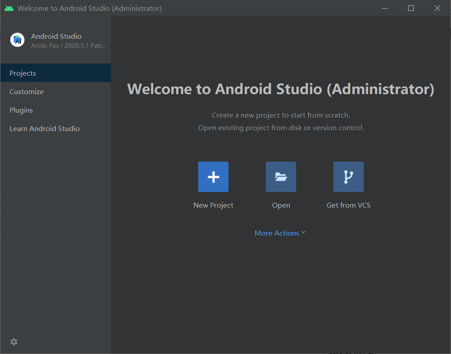Click the New Project label
Viewport: 451px width, 354px height.
(x=213, y=205)
